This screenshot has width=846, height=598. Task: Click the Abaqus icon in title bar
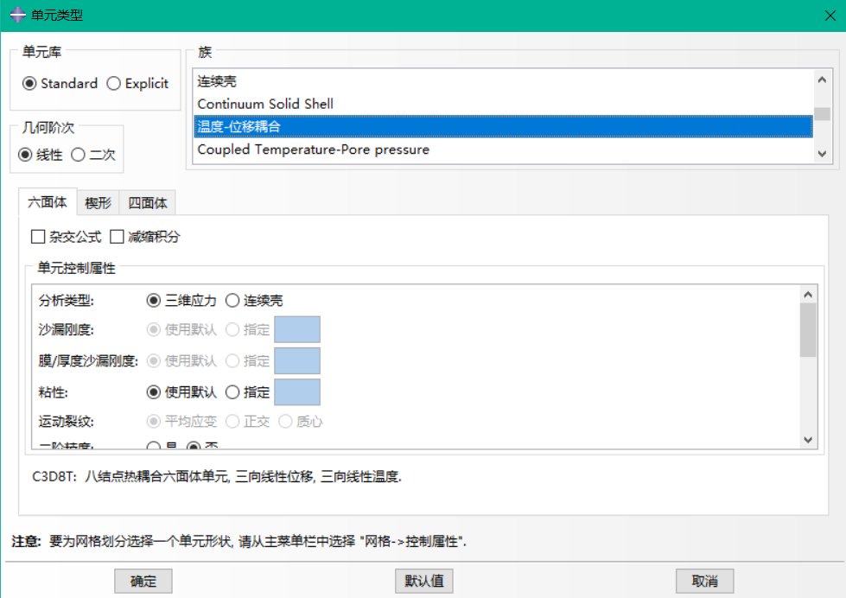(x=16, y=16)
